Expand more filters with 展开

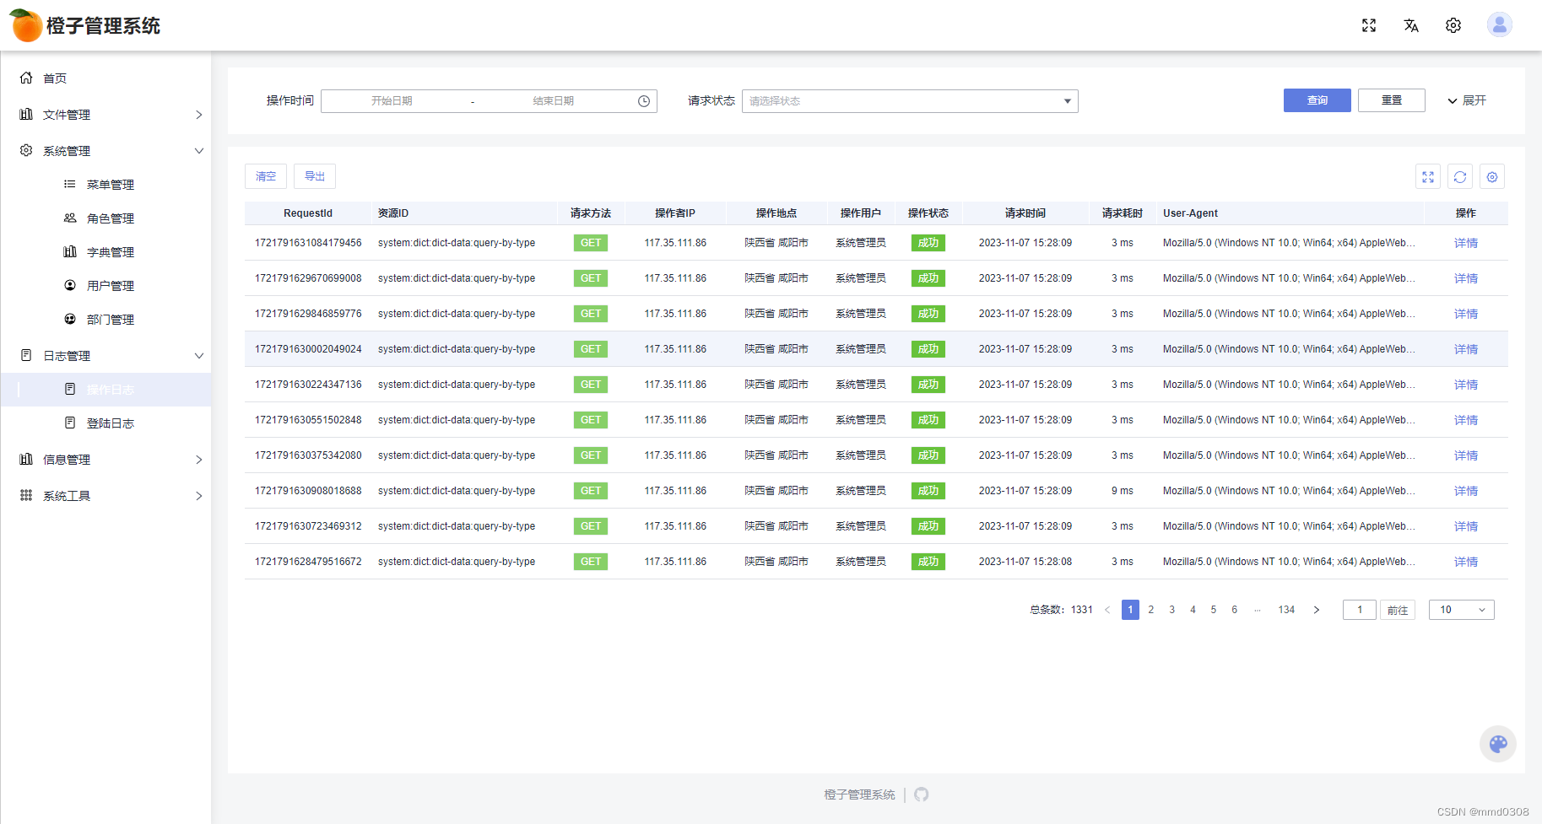1467,100
